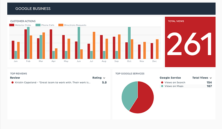
Task: Click the 5.0 rating value
Action: (x=104, y=83)
